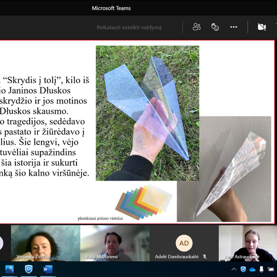277x277 pixels.
Task: Expand hidden system tray icons chevron
Action: point(234,269)
